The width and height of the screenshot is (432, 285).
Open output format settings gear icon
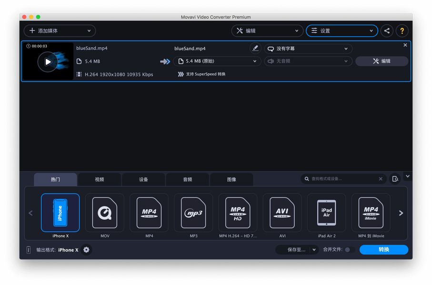click(86, 249)
